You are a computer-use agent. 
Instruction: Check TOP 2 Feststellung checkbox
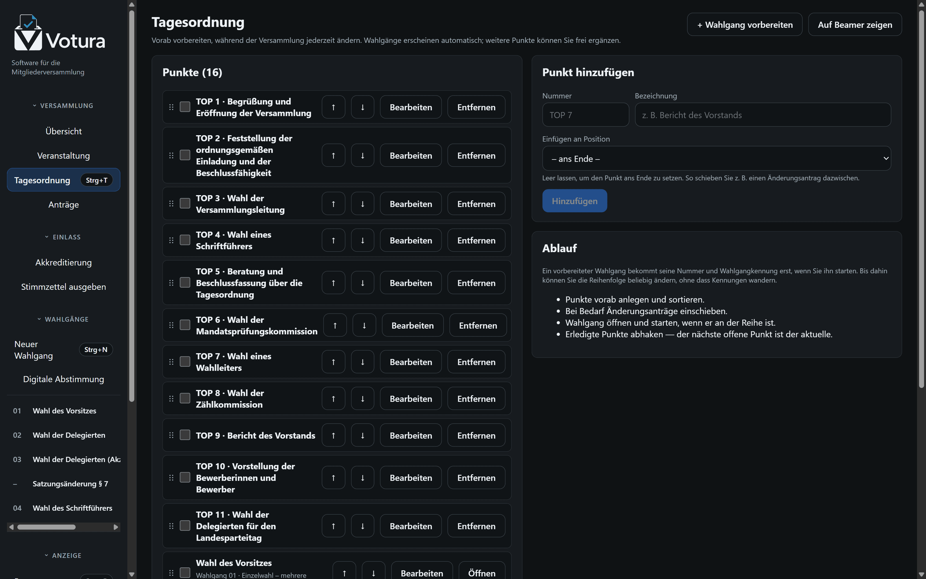185,155
